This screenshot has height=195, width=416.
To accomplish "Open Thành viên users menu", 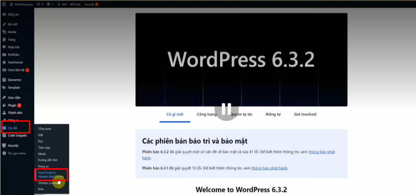I will tap(13, 113).
